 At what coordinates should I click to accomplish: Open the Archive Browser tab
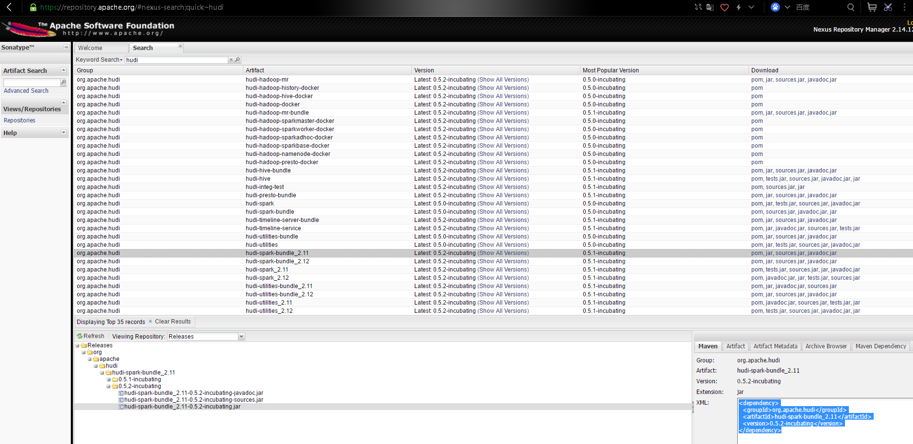[826, 346]
